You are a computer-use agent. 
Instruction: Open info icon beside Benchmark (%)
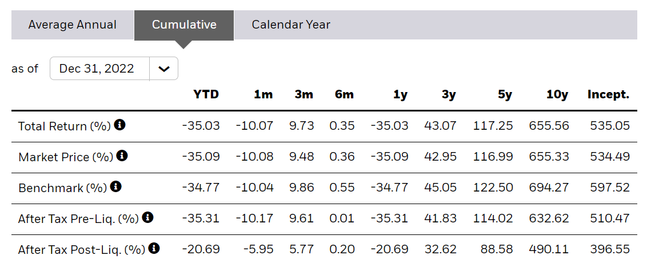[116, 186]
